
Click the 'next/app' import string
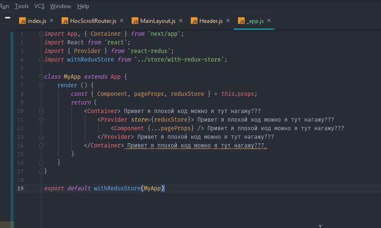coord(164,34)
